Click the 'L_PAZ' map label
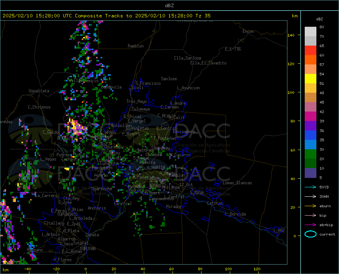This screenshot has height=274, width=339. tap(279, 231)
